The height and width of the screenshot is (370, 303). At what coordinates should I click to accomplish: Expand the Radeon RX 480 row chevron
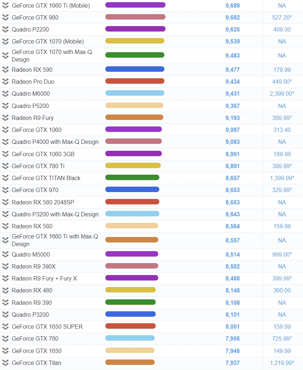coord(5,291)
